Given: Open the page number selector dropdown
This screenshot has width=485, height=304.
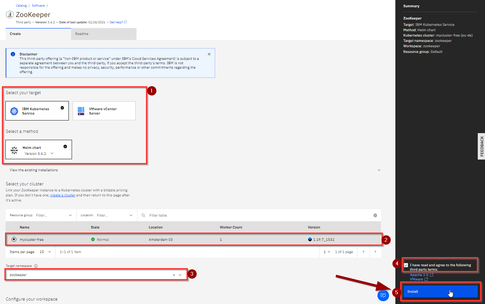Looking at the screenshot, I should pos(327,252).
